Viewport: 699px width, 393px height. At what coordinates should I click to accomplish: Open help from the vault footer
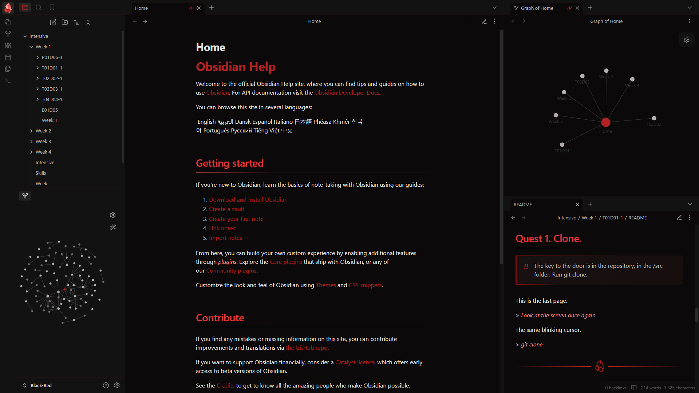106,385
